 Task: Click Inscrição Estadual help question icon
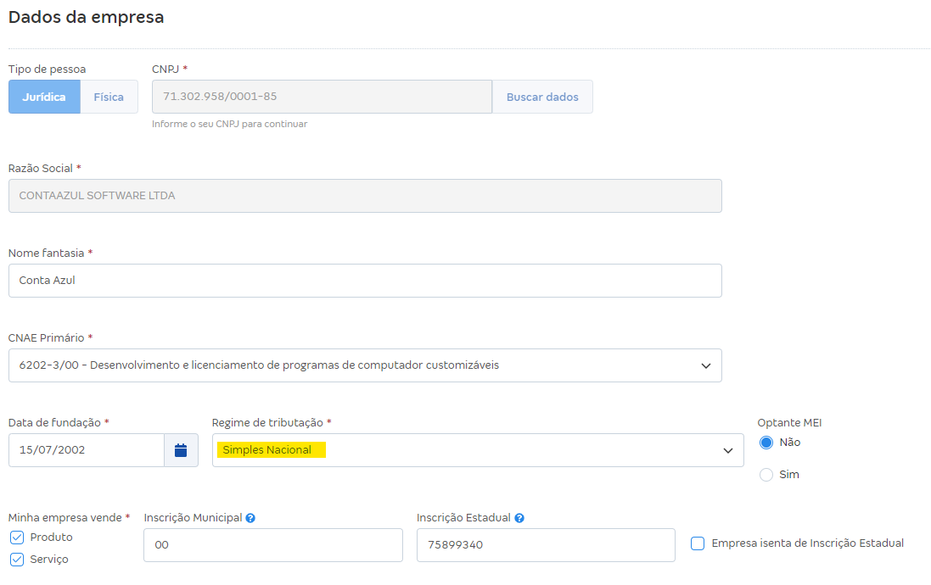pos(519,518)
